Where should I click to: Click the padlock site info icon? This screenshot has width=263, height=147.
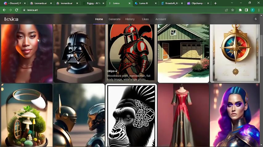coord(24,10)
